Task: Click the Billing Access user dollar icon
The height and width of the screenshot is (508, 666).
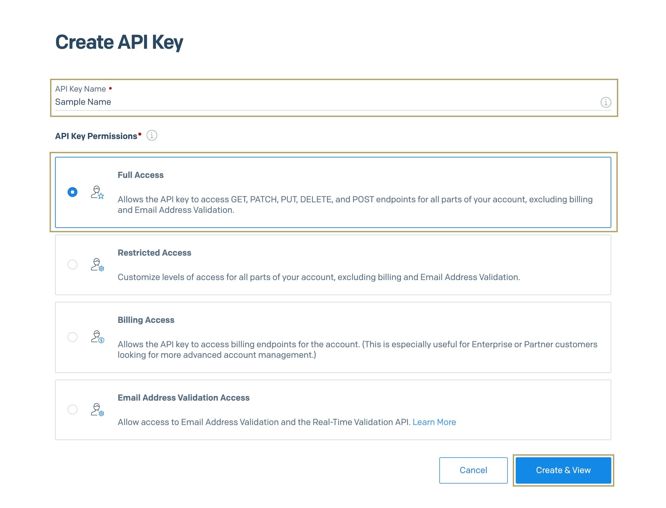Action: tap(98, 337)
